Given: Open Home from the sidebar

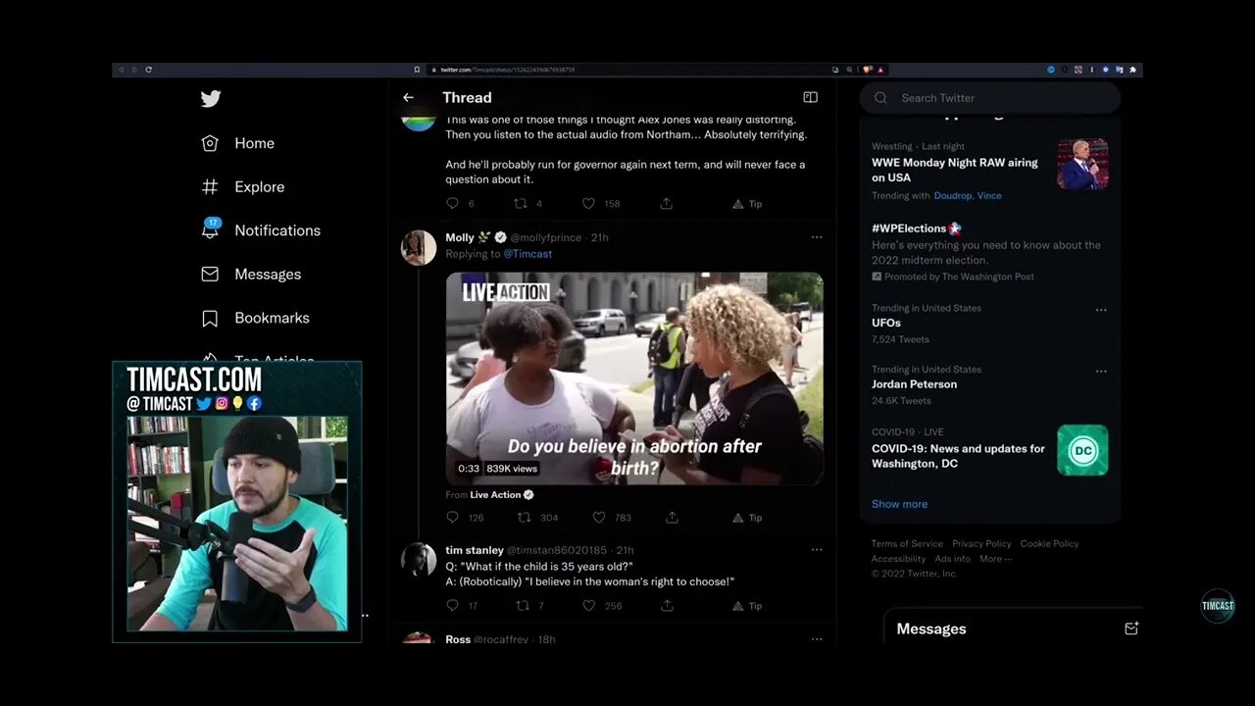Looking at the screenshot, I should (254, 143).
